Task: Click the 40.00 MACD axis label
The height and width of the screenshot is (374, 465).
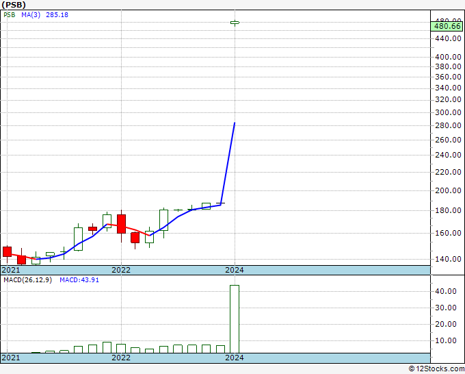Action: [x=446, y=291]
